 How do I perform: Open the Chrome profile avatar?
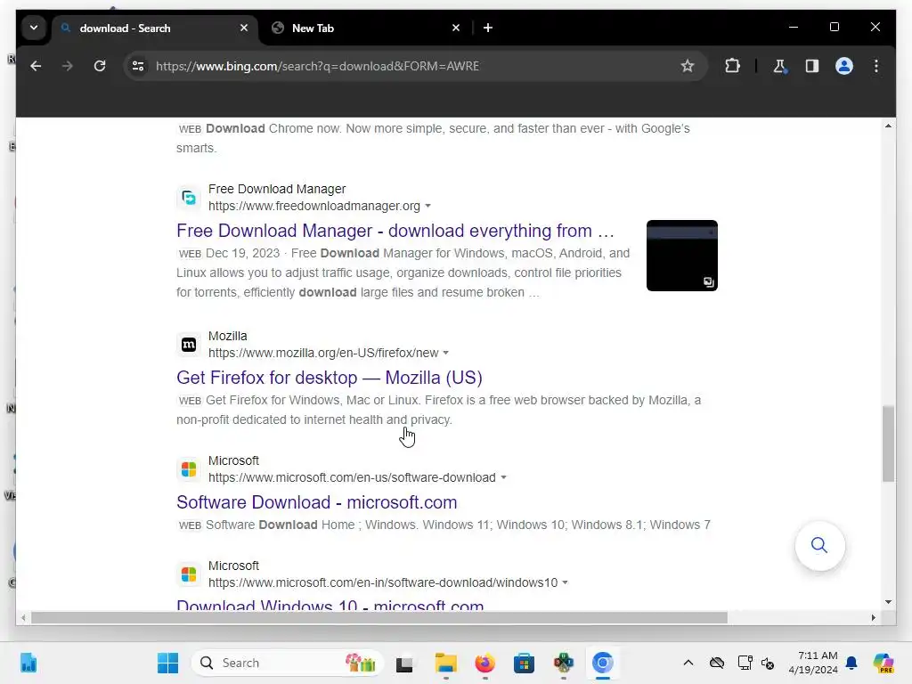(844, 66)
